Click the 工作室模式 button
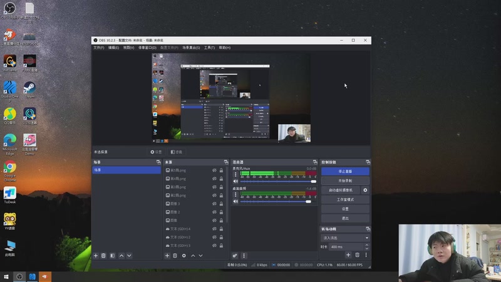 click(x=345, y=199)
